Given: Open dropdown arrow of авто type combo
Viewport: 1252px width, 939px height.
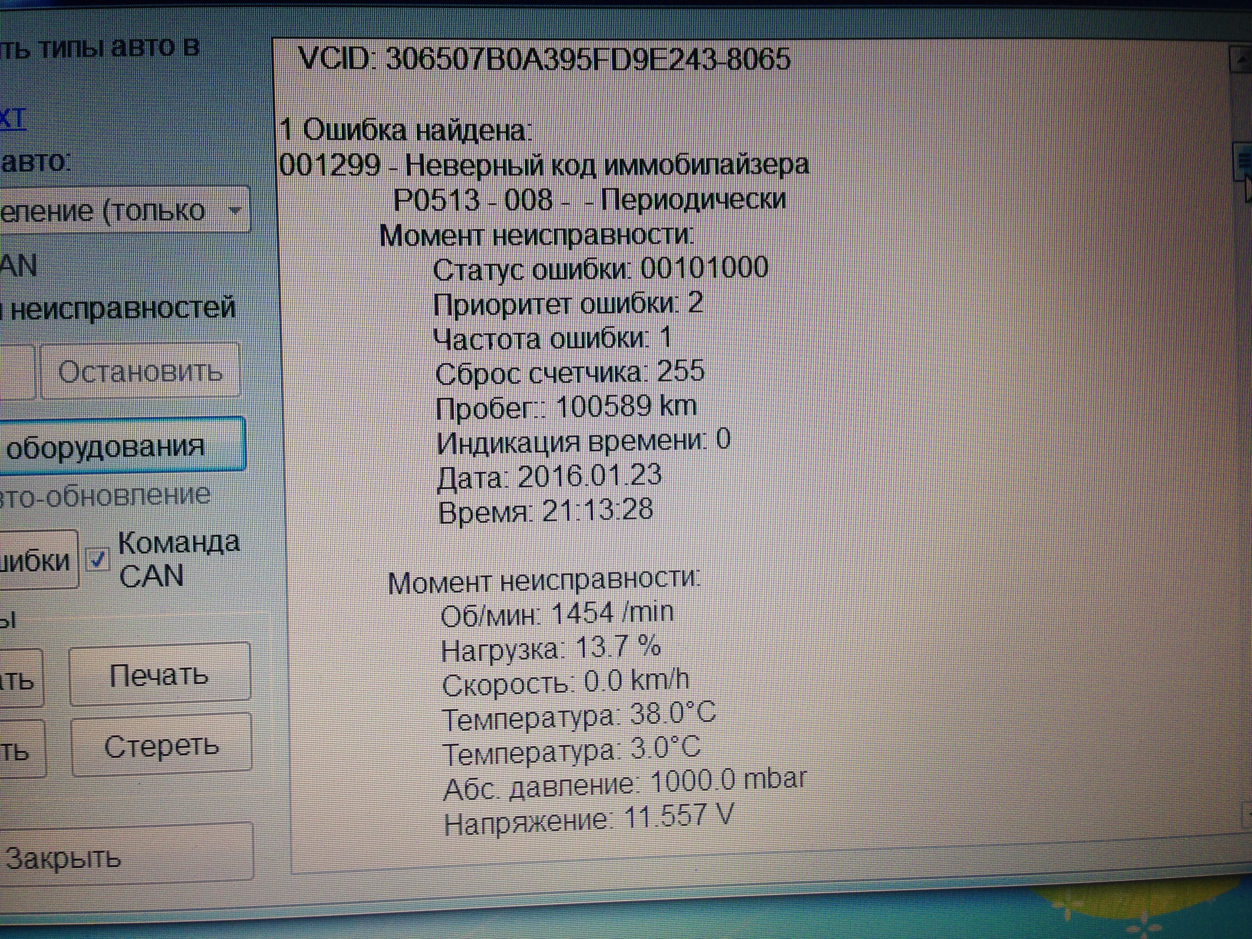Looking at the screenshot, I should tap(234, 211).
